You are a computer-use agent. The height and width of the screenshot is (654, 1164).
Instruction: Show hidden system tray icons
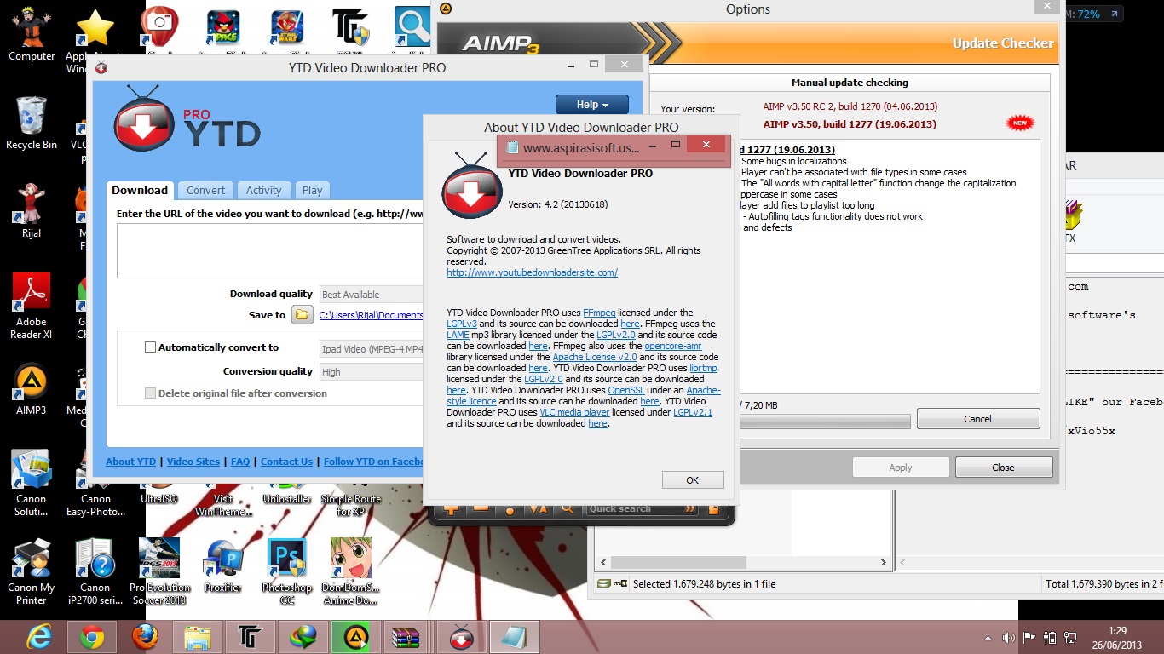[988, 637]
